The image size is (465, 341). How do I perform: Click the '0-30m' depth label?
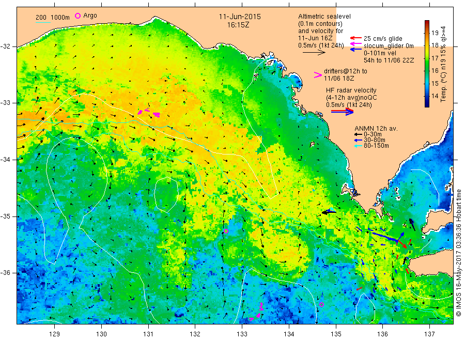(x=373, y=134)
